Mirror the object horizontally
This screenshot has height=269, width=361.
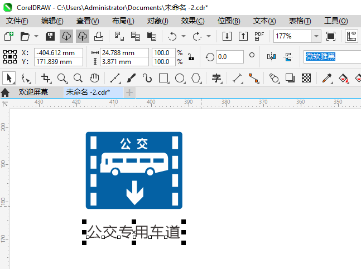[271, 57]
